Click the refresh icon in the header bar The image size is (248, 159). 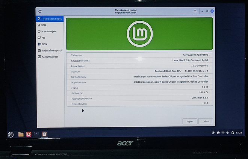pyautogui.click(x=40, y=11)
